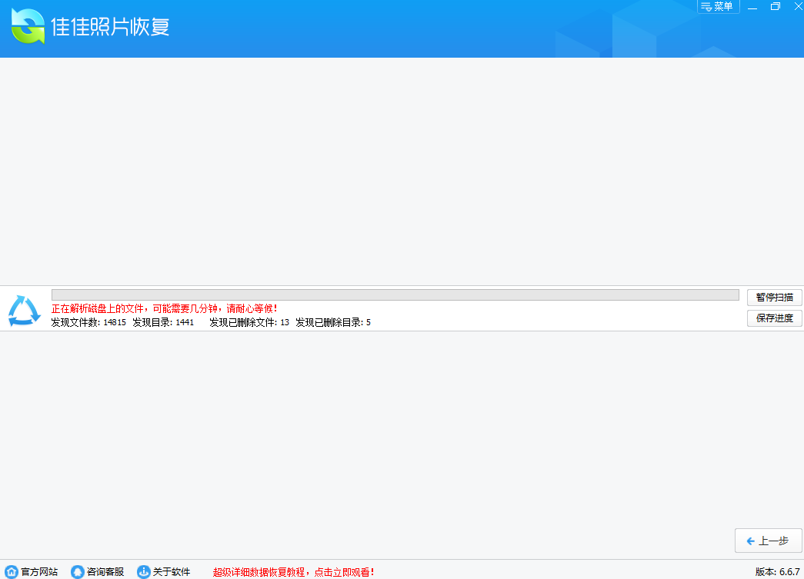The image size is (804, 579).
Task: Restore down the application window
Action: [775, 7]
